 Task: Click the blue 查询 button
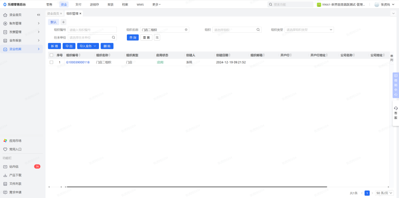pyautogui.click(x=133, y=37)
